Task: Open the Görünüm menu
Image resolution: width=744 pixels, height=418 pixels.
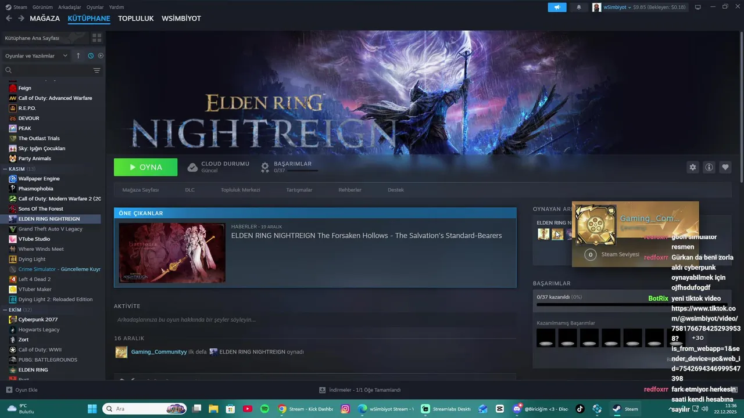Action: coord(42,7)
